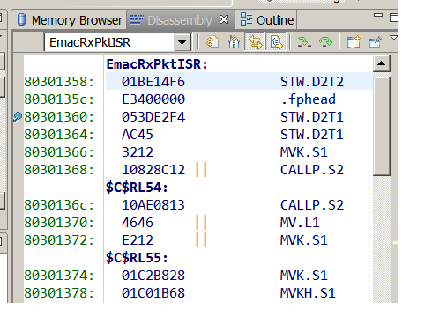
Task: Click opcode 01C2B828
Action: (153, 276)
